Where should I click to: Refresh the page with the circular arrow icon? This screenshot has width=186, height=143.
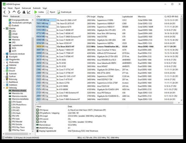[19, 12]
